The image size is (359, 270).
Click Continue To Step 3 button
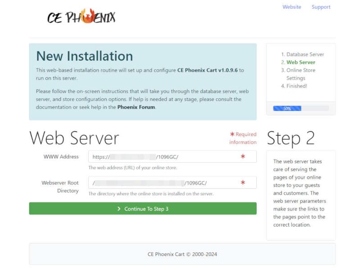(x=143, y=209)
